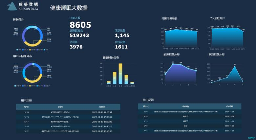
Task: Click the 反馈日期 column header in feedback table
Action: coord(229,106)
